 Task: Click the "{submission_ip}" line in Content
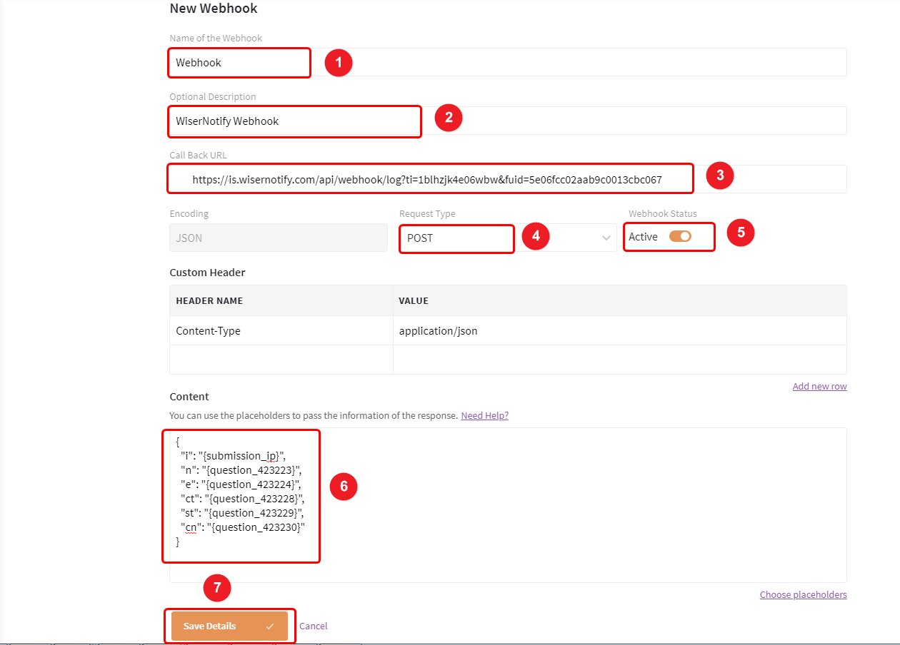[234, 456]
